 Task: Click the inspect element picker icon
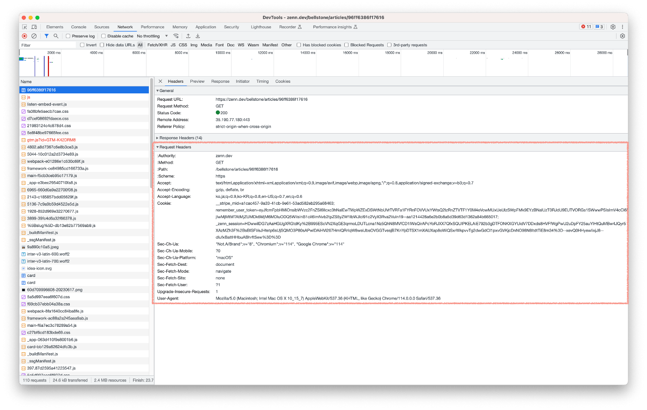(24, 27)
